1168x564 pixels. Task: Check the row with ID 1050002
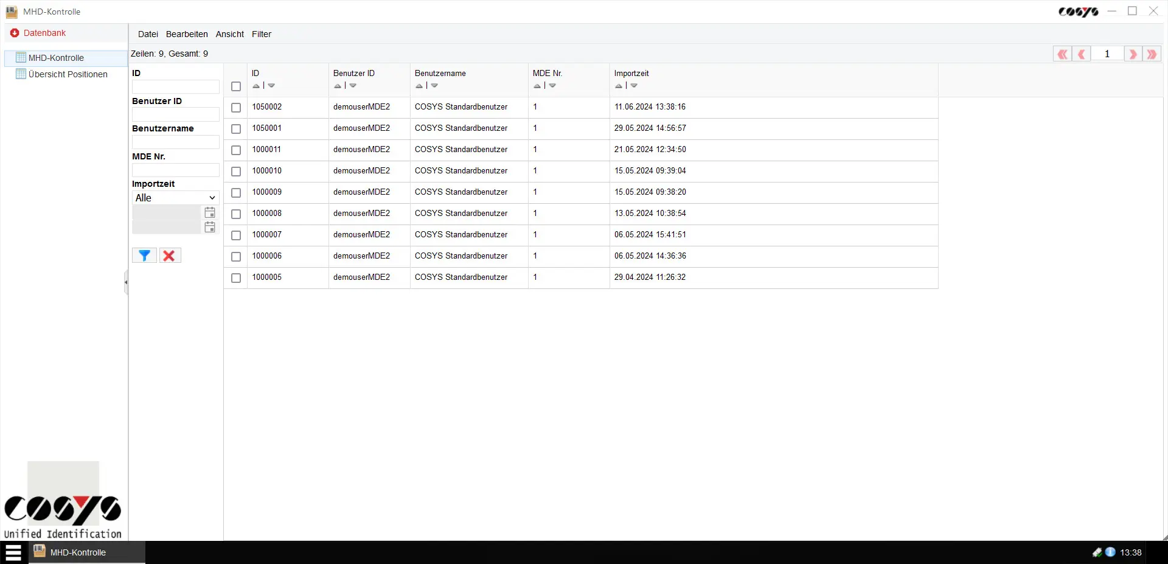[x=236, y=108]
